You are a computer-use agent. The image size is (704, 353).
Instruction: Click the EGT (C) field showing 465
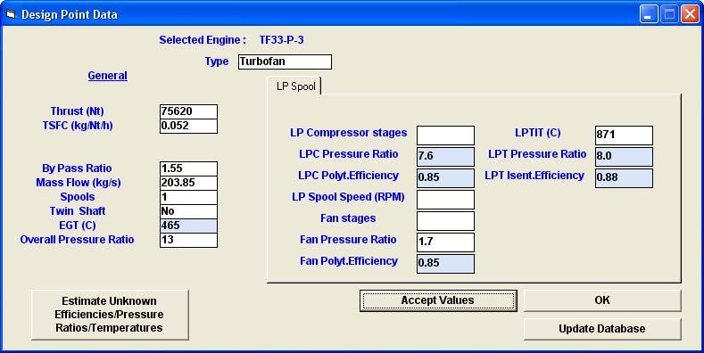pyautogui.click(x=188, y=226)
